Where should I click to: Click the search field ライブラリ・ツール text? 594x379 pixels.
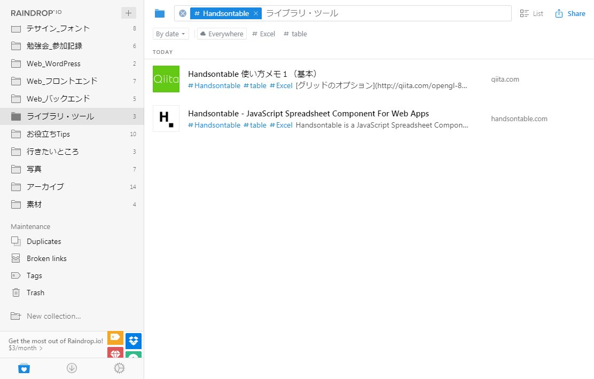pyautogui.click(x=302, y=14)
